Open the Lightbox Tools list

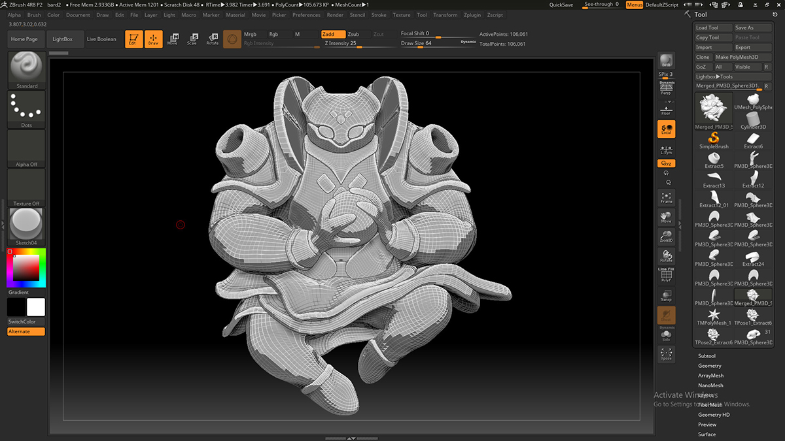714,76
